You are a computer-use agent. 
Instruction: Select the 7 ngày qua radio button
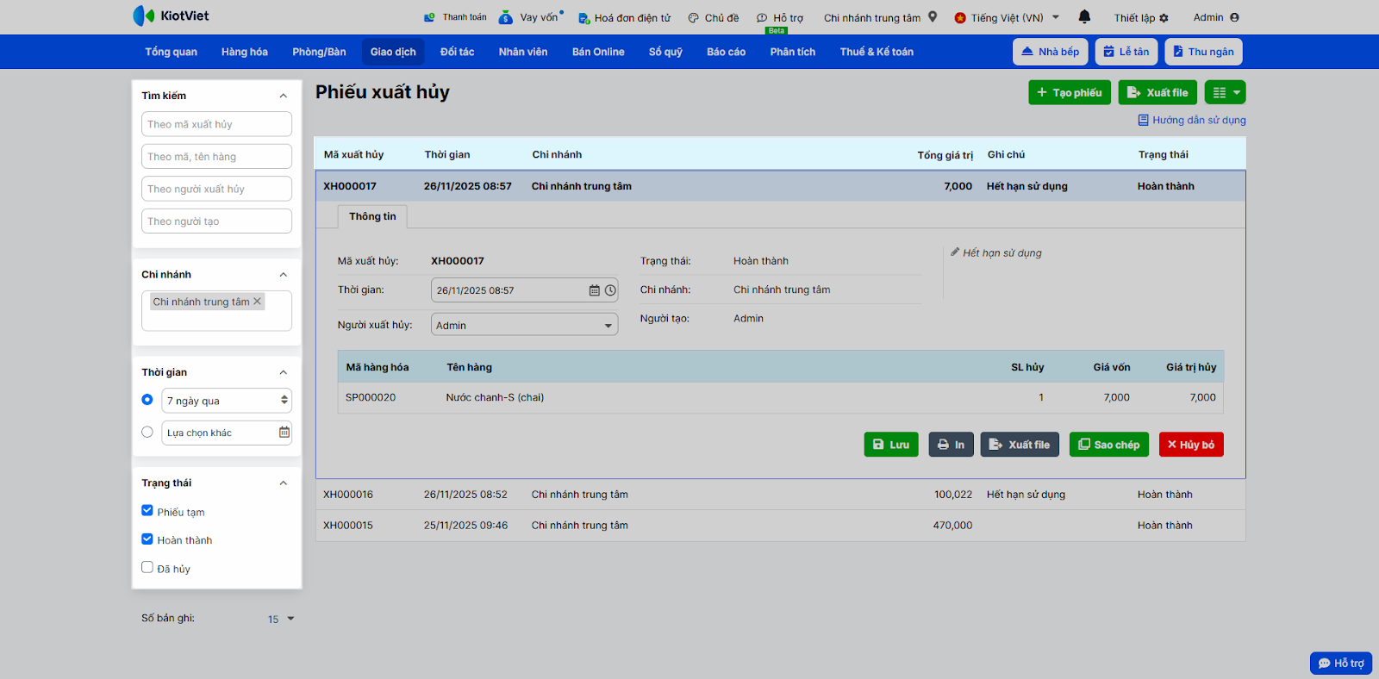pos(147,400)
